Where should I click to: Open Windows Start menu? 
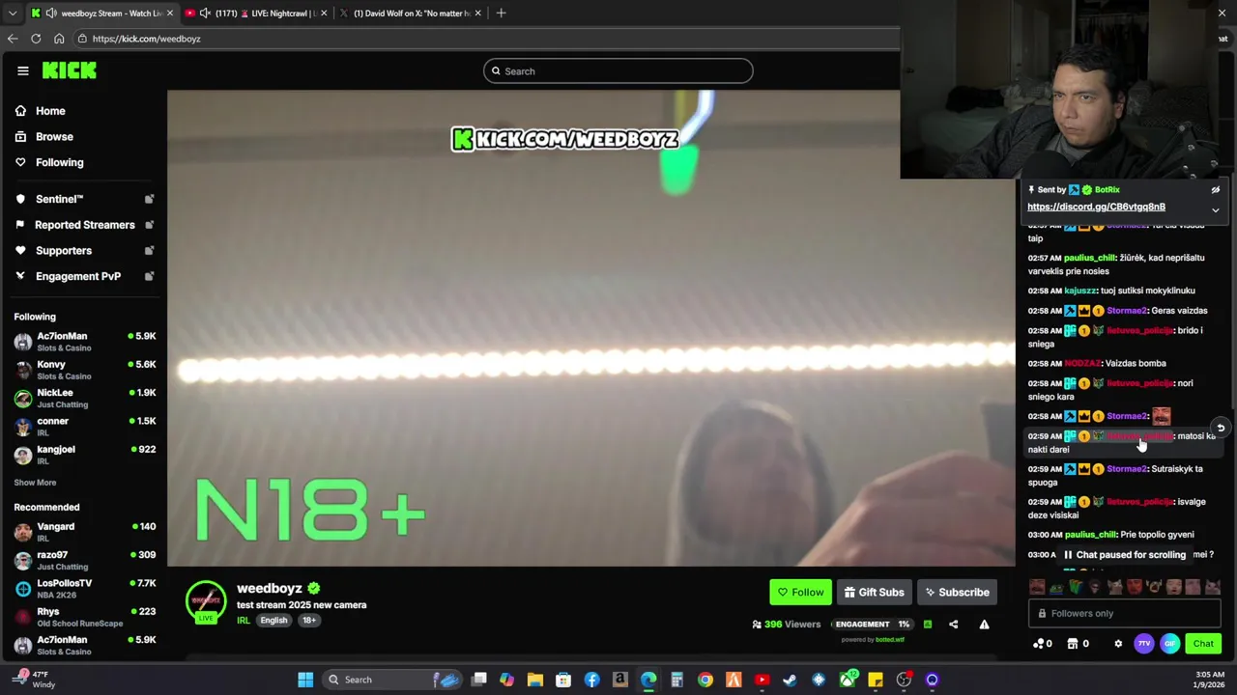pyautogui.click(x=305, y=680)
